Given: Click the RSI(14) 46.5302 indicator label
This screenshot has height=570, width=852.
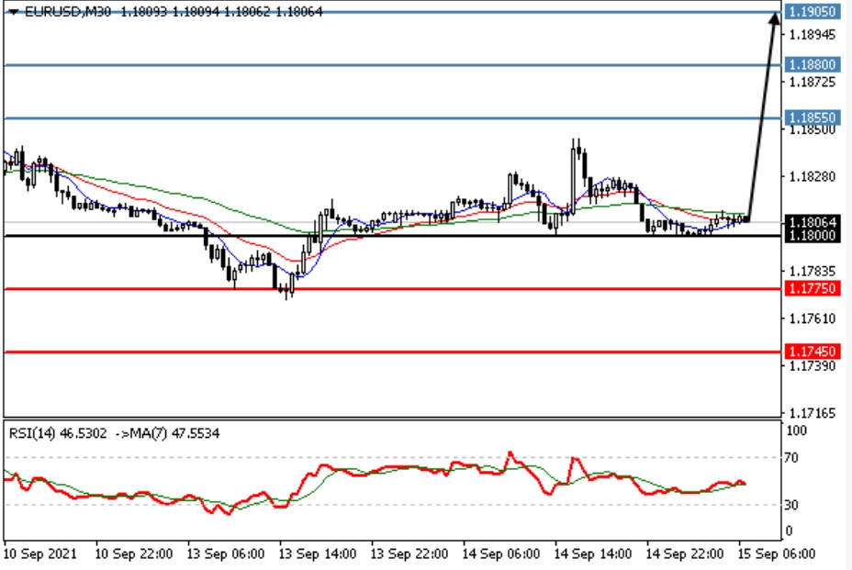Looking at the screenshot, I should click(58, 433).
